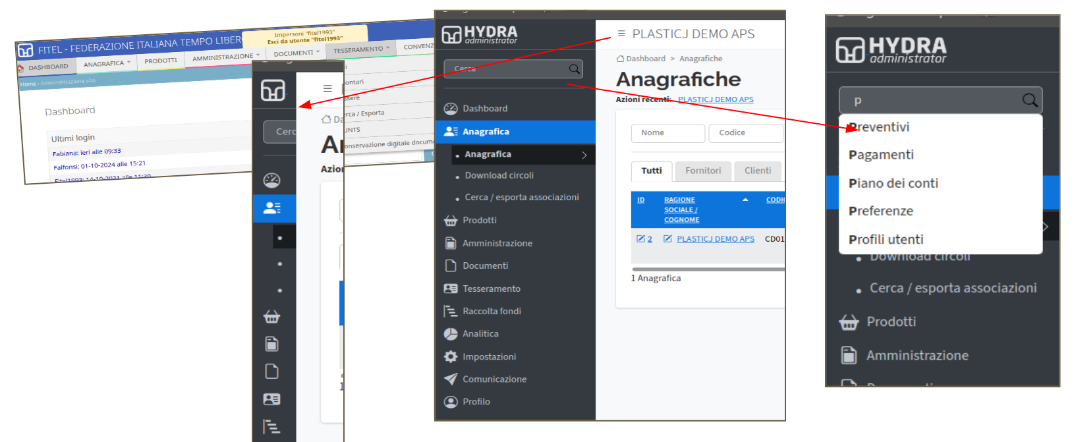Click the Home breadcrumb link in the FITEL window

tap(28, 84)
